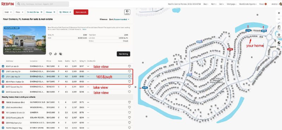Favorite 8597 La Isla Dr row heart
The width and height of the screenshot is (282, 130).
click(x=129, y=66)
